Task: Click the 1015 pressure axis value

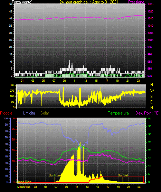Action: coord(150,18)
